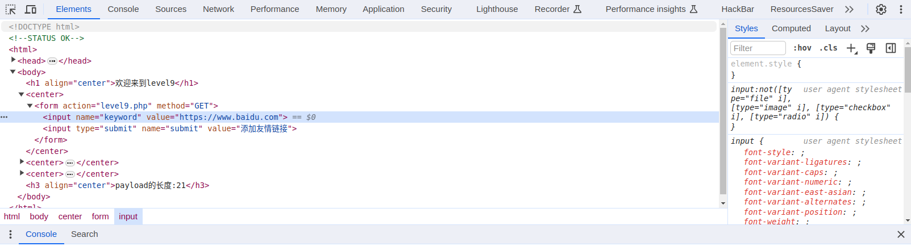Toggle the computed styles sidebar icon

[x=891, y=48]
